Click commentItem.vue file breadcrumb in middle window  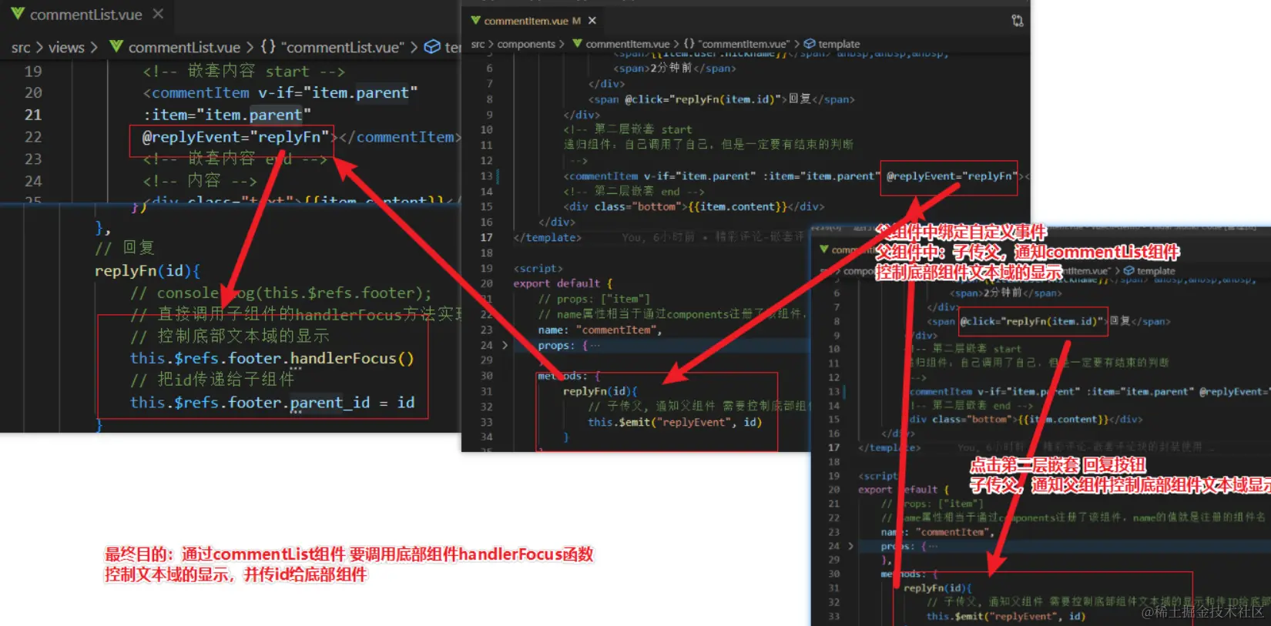(621, 44)
